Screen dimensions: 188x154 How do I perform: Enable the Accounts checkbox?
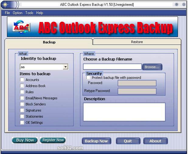(22, 79)
